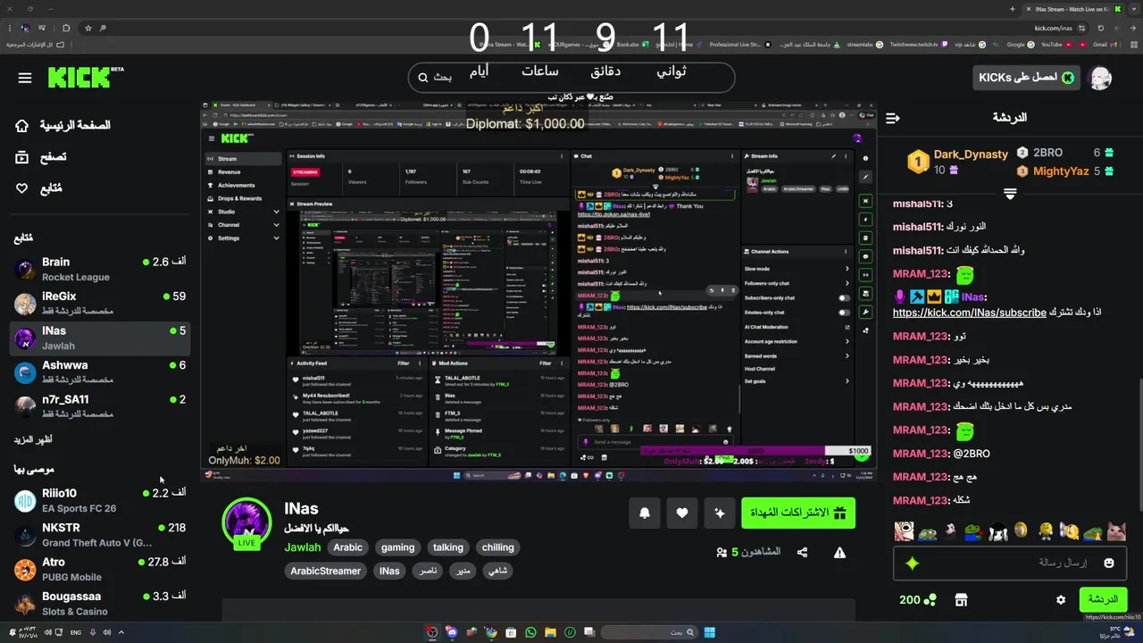Click the stream video player

coord(538,291)
